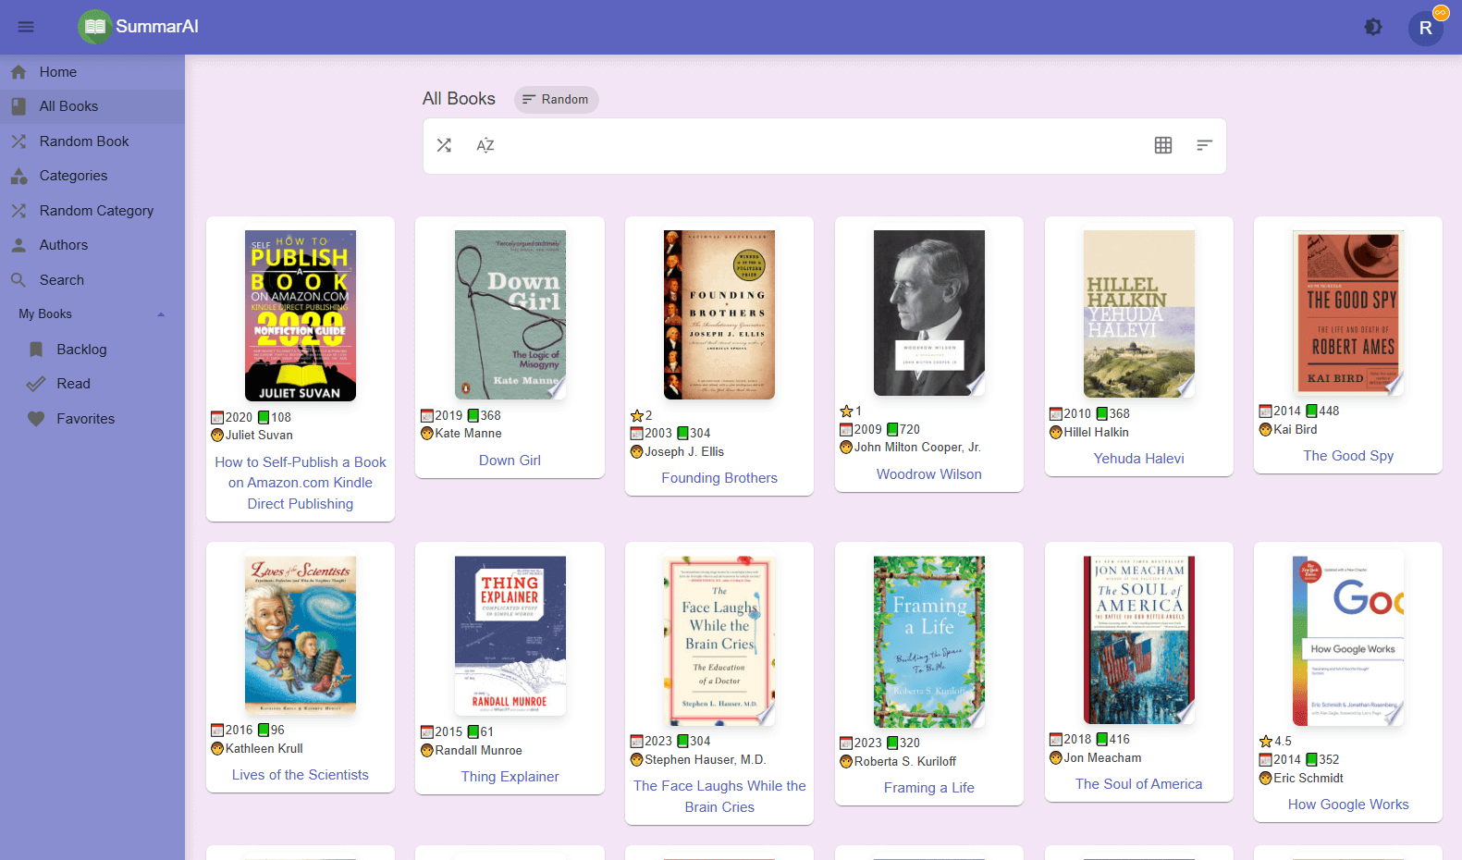Viewport: 1462px width, 860px height.
Task: Click How to Self-Publish a Book title link
Action: point(301,483)
